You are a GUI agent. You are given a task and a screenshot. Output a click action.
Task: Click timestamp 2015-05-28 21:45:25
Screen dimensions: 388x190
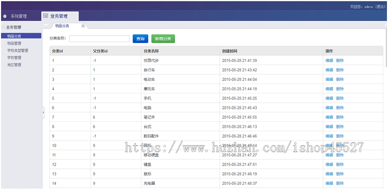tap(239, 98)
